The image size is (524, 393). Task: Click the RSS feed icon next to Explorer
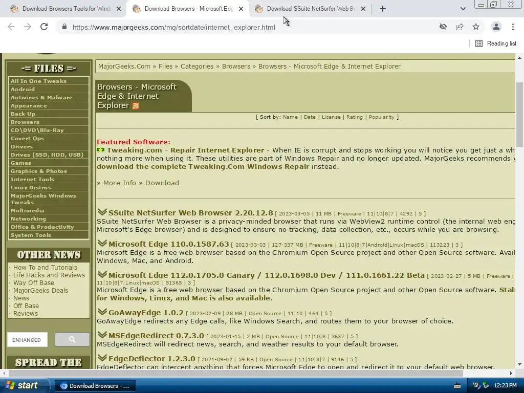pos(136,106)
